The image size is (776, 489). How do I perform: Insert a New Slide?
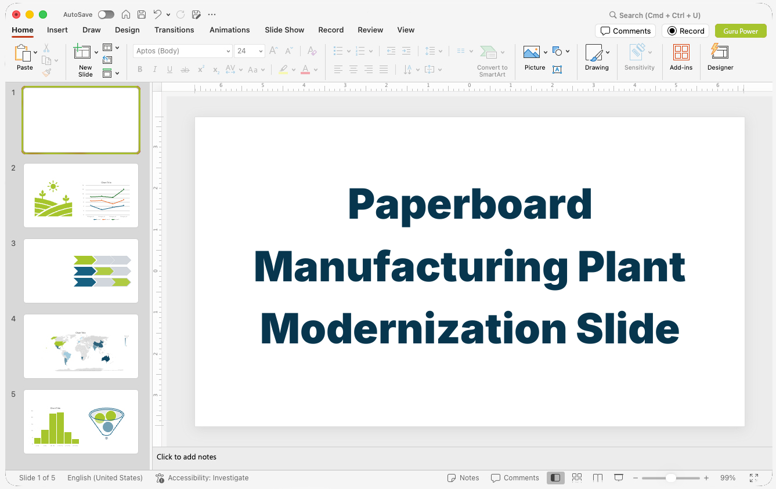tap(85, 60)
